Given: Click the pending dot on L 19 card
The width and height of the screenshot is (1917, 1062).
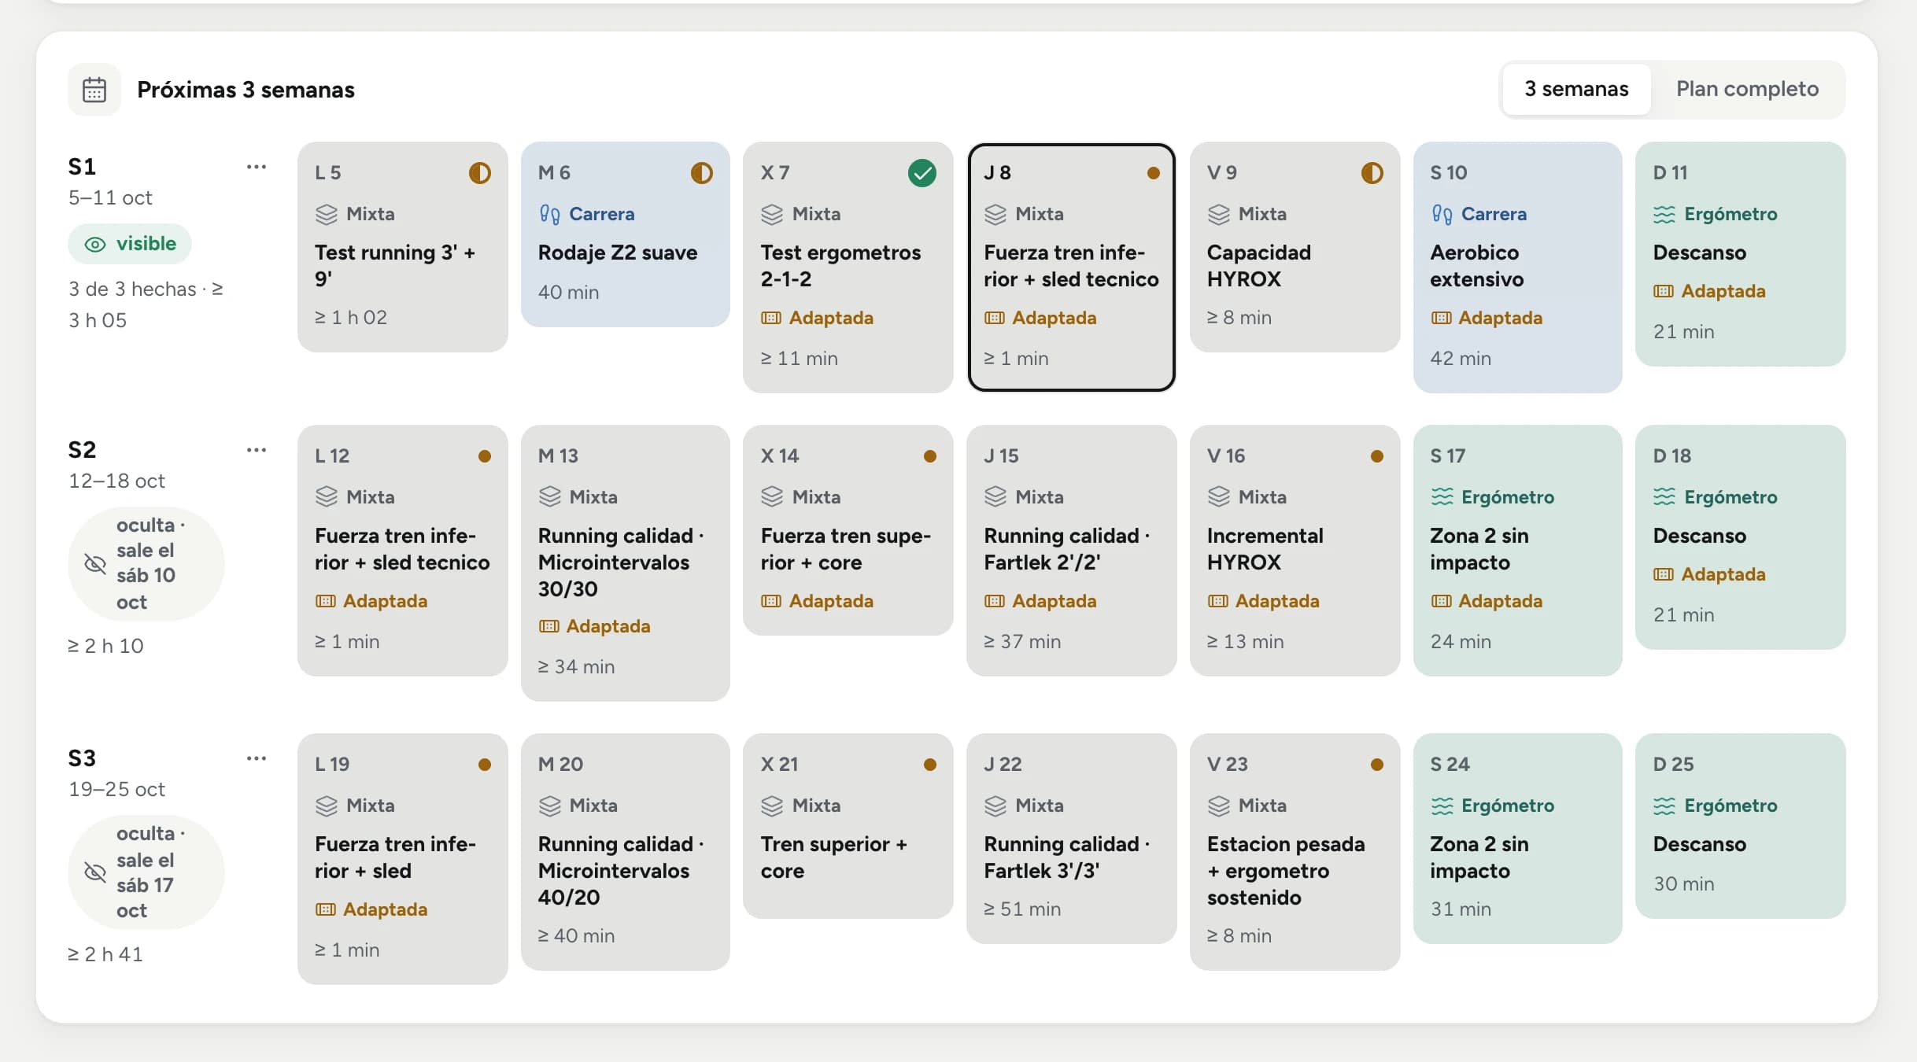Looking at the screenshot, I should tap(485, 765).
